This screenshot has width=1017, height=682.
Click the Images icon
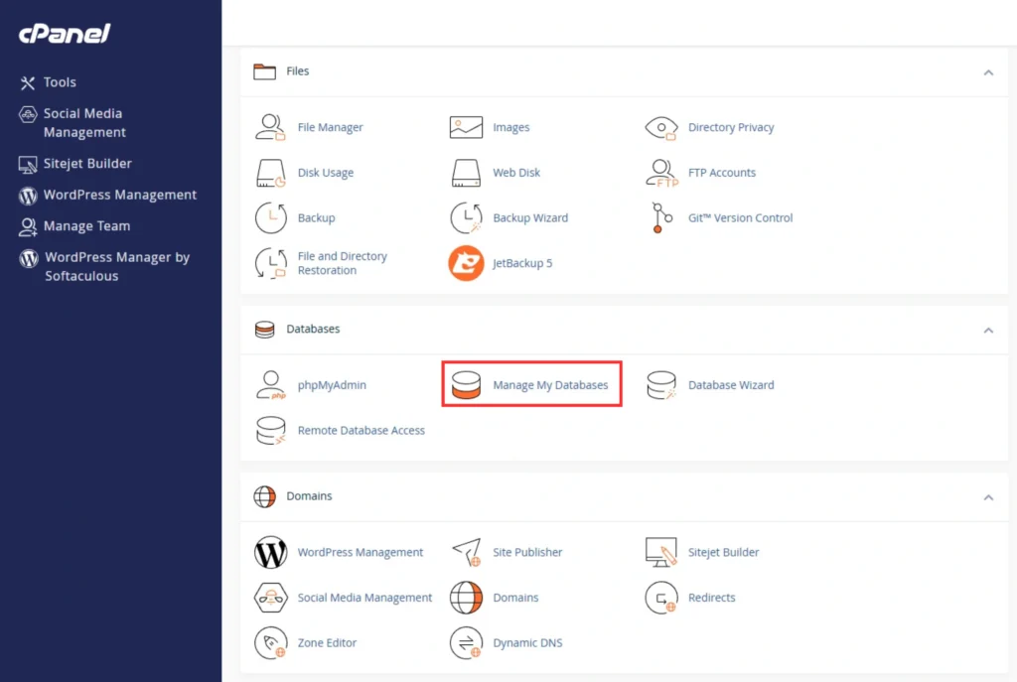click(466, 127)
